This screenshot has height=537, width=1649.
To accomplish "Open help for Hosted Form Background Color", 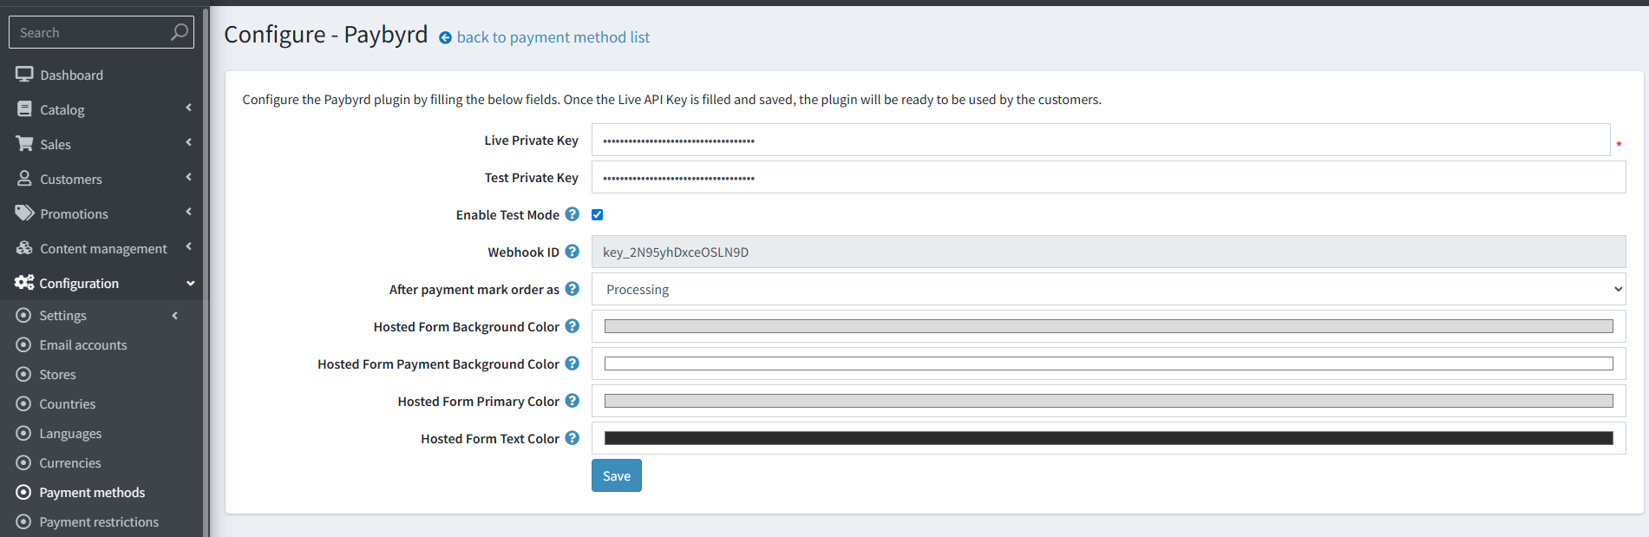I will (573, 326).
